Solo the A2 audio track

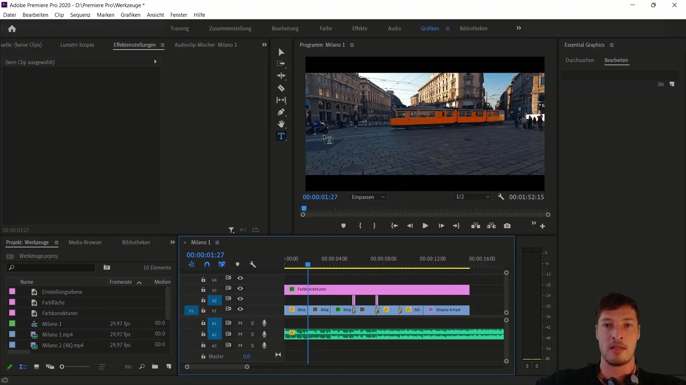click(x=252, y=334)
